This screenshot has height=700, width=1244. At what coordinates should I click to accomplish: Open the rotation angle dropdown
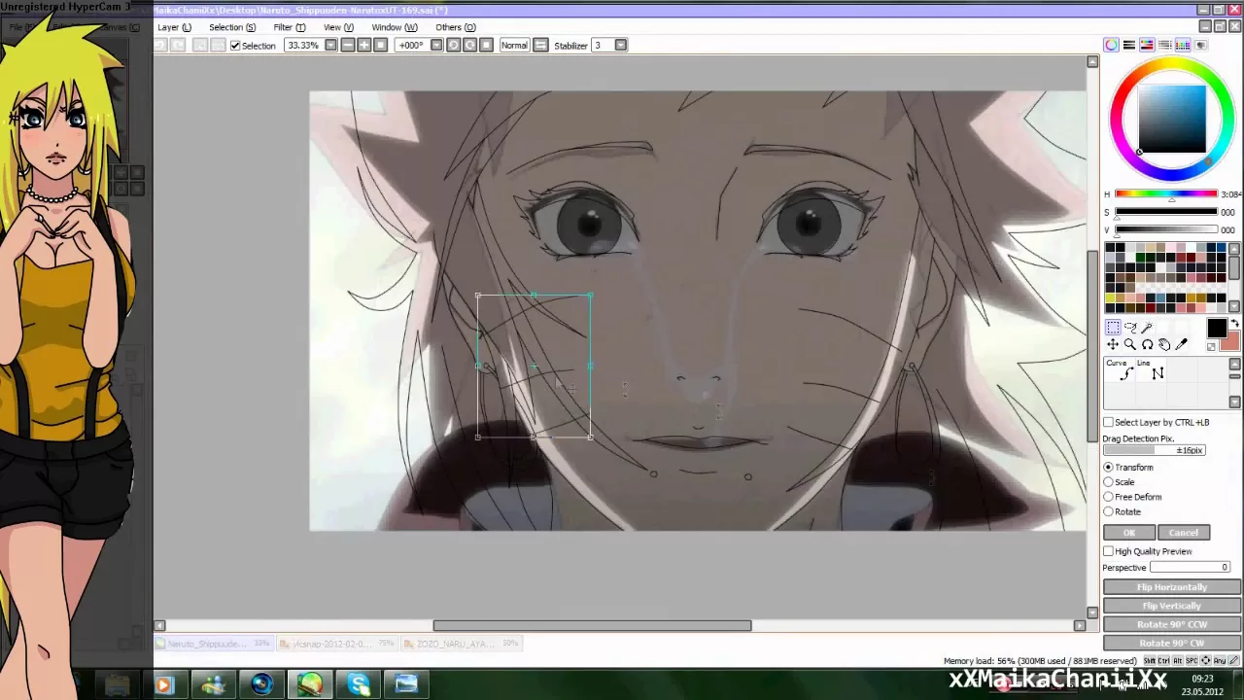[436, 45]
